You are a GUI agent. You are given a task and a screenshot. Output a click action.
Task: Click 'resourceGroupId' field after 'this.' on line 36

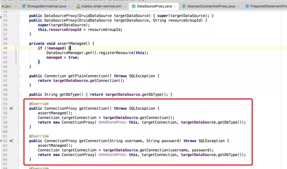click(65, 30)
